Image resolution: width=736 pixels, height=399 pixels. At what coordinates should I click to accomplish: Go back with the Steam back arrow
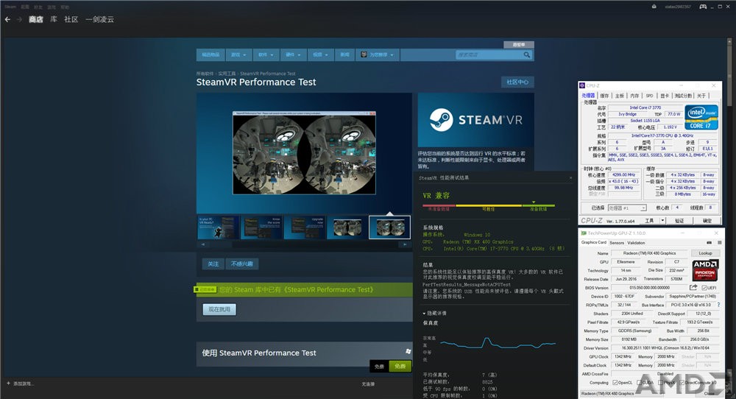point(7,19)
